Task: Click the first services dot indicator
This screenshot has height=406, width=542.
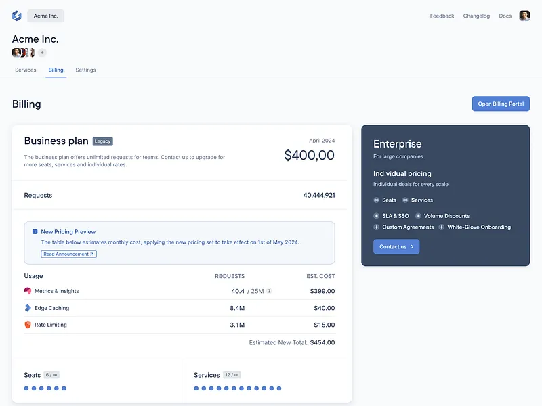Action: [x=196, y=388]
